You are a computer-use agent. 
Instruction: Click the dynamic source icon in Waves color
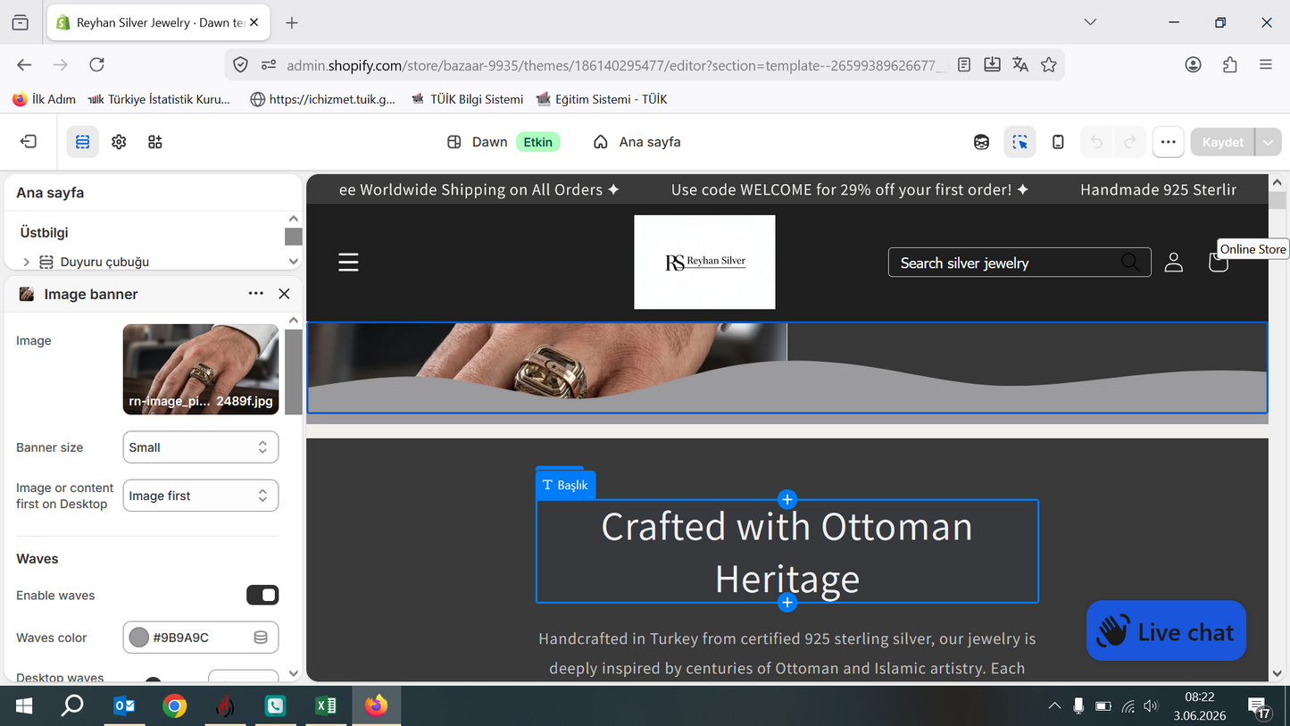tap(261, 638)
